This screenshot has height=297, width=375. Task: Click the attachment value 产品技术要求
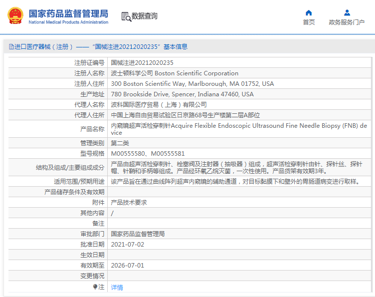click(x=129, y=203)
